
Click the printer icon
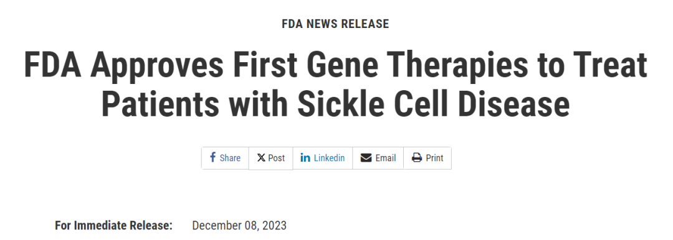[x=417, y=158]
